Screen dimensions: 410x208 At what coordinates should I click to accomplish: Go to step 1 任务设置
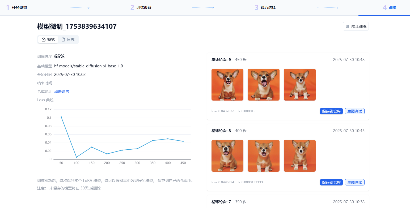pos(16,7)
